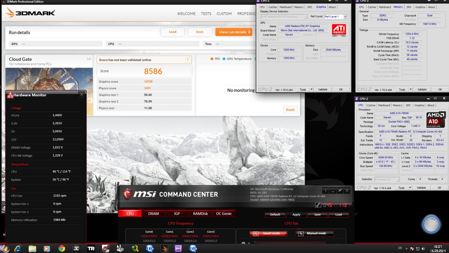Viewport: 449px width, 253px height.
Task: Open Caches tab in bottom CPU-Z window
Action: click(371, 105)
